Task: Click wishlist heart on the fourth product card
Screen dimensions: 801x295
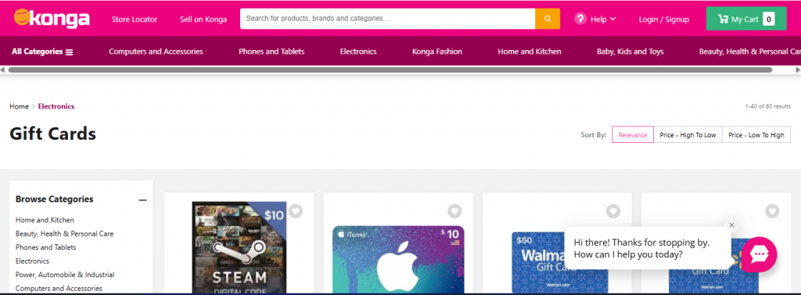Action: tap(772, 211)
